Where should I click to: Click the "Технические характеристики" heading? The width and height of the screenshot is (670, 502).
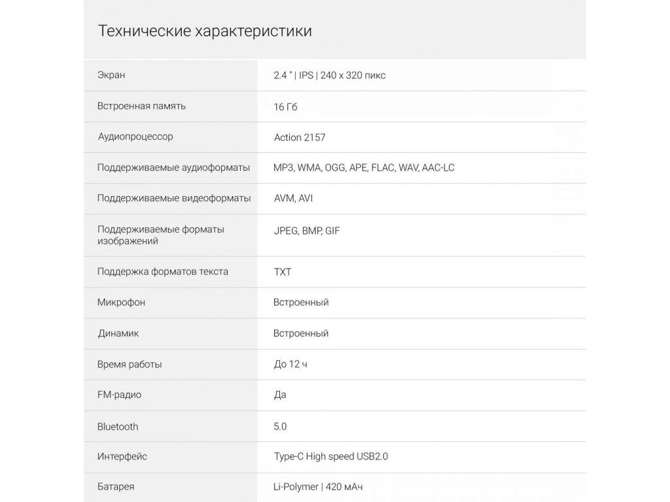pos(205,31)
